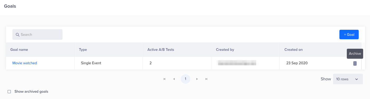Create a new goal with + Goal
370x99 pixels.
pos(349,34)
